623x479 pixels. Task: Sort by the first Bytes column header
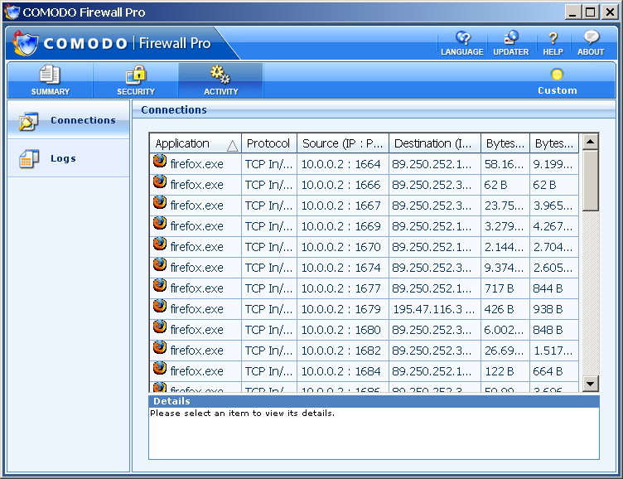[x=505, y=143]
